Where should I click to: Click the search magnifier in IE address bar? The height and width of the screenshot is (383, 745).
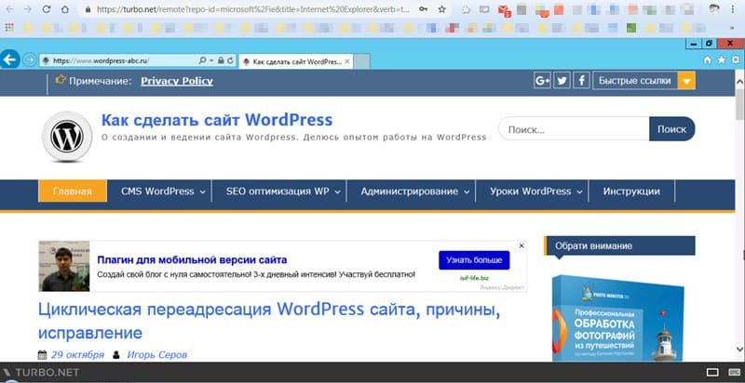point(202,60)
